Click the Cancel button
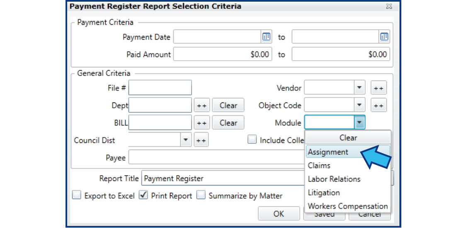 370,214
